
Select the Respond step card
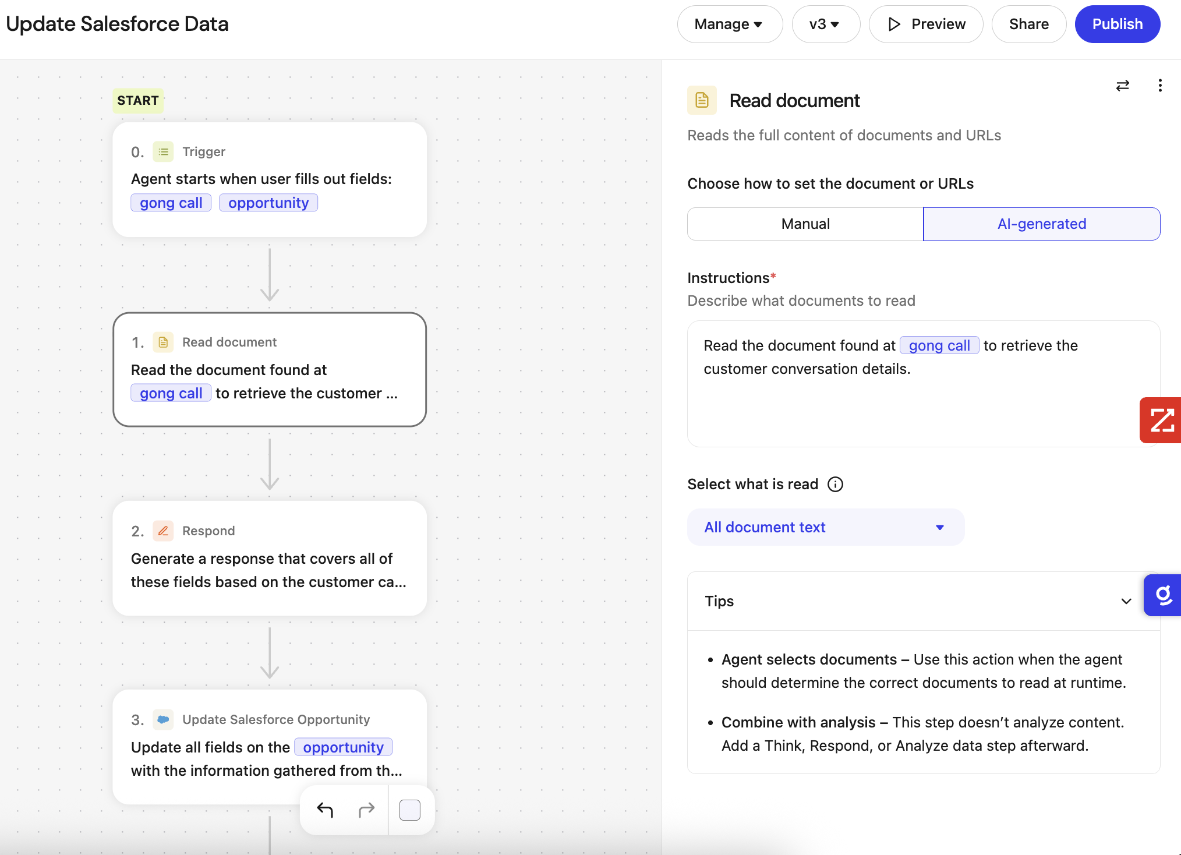[270, 558]
